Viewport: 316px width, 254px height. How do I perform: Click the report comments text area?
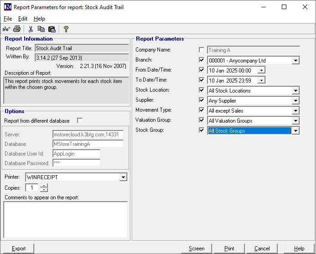[x=66, y=220]
